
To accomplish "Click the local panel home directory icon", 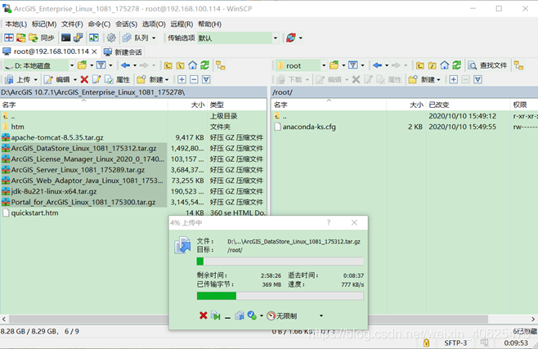I will pos(192,65).
